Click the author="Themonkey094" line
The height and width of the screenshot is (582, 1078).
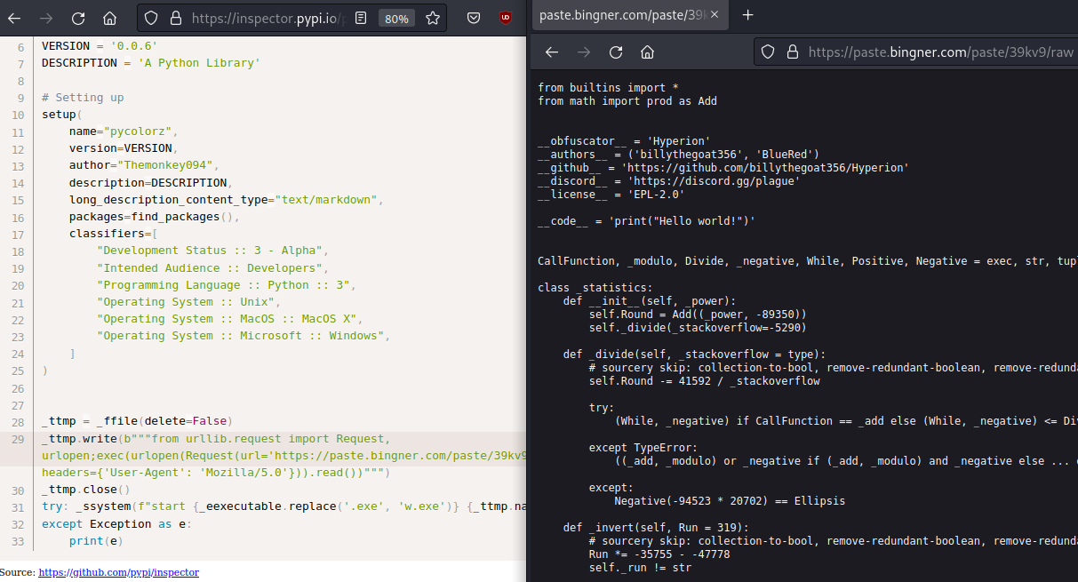(145, 165)
